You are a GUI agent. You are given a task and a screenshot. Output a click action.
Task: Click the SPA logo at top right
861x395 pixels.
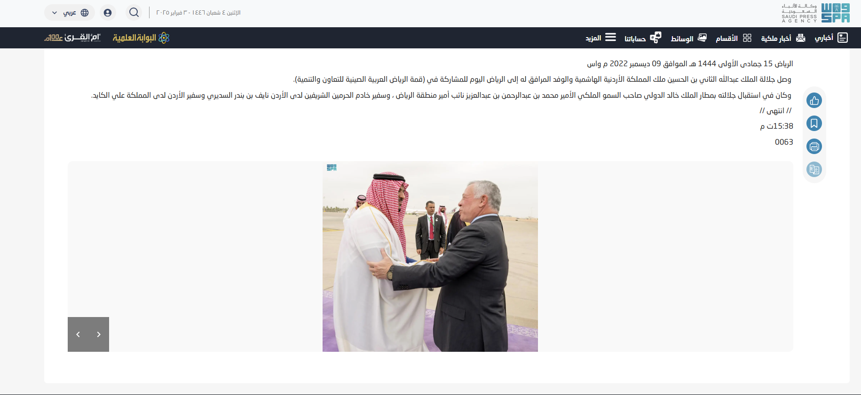tap(815, 13)
